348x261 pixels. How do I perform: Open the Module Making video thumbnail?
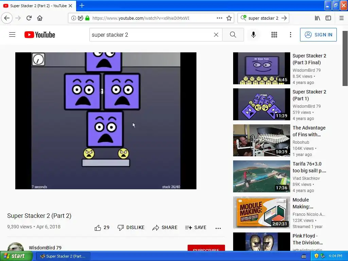coord(261,212)
